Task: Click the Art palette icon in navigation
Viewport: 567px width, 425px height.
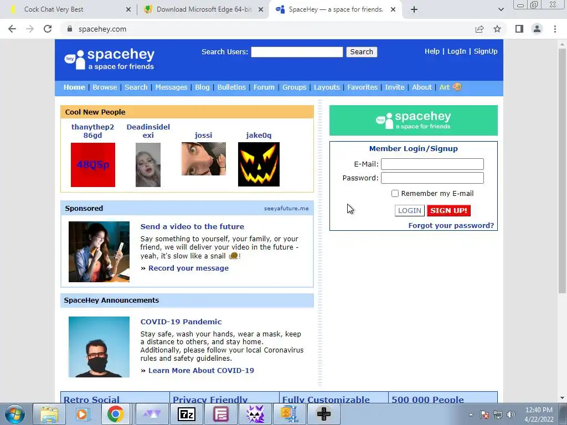Action: coord(457,87)
